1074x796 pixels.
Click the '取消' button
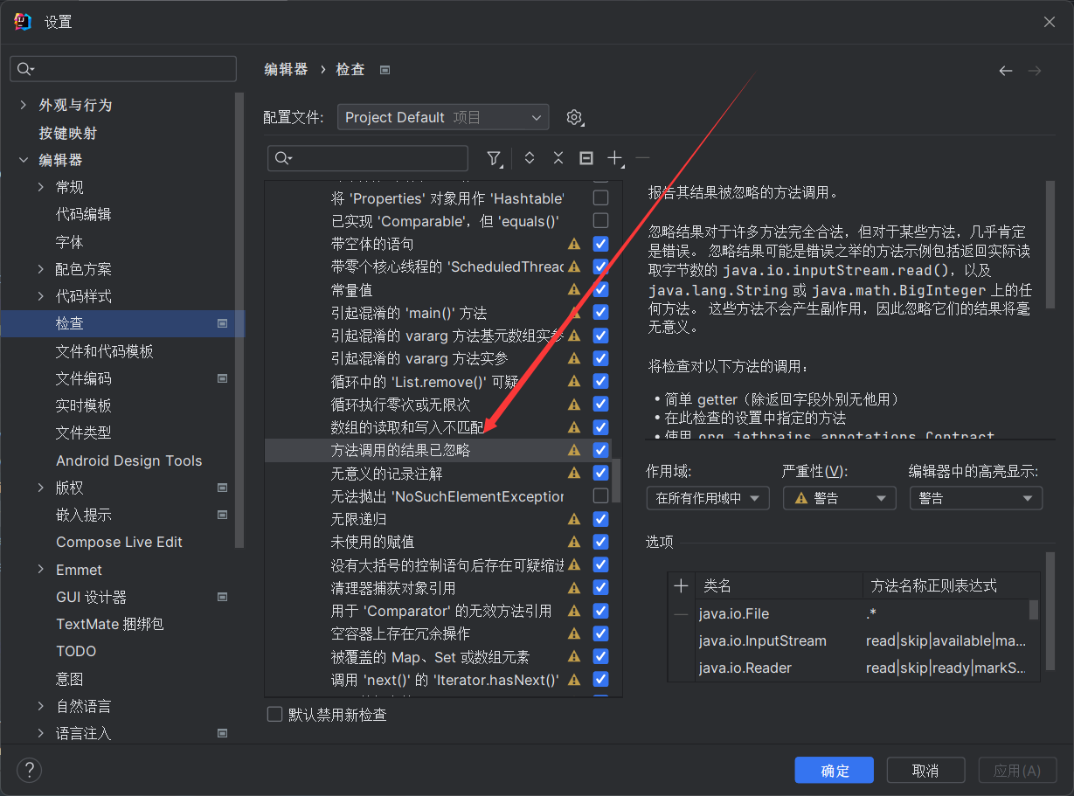click(925, 770)
